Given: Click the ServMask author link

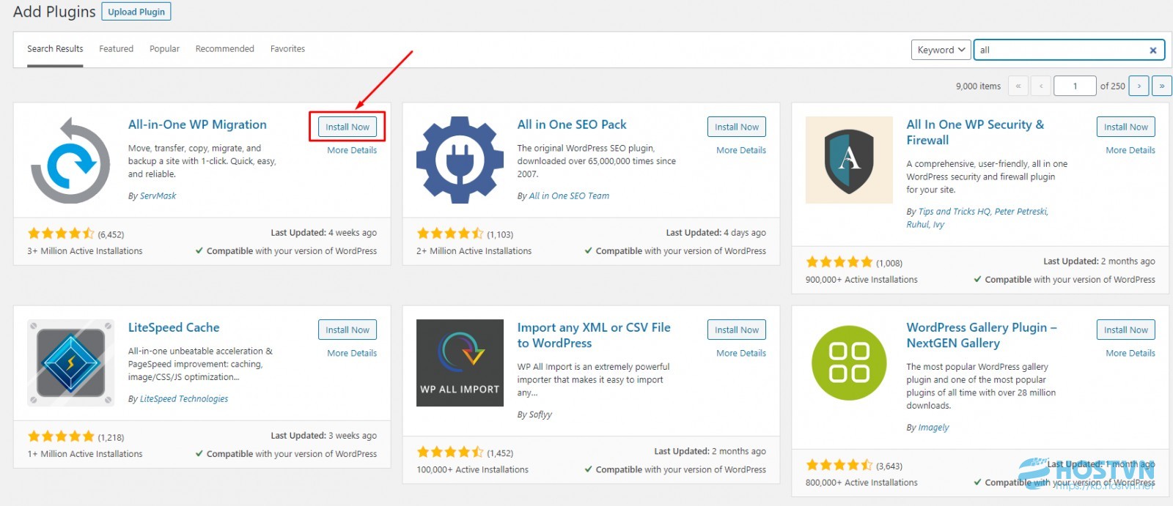Looking at the screenshot, I should point(158,196).
